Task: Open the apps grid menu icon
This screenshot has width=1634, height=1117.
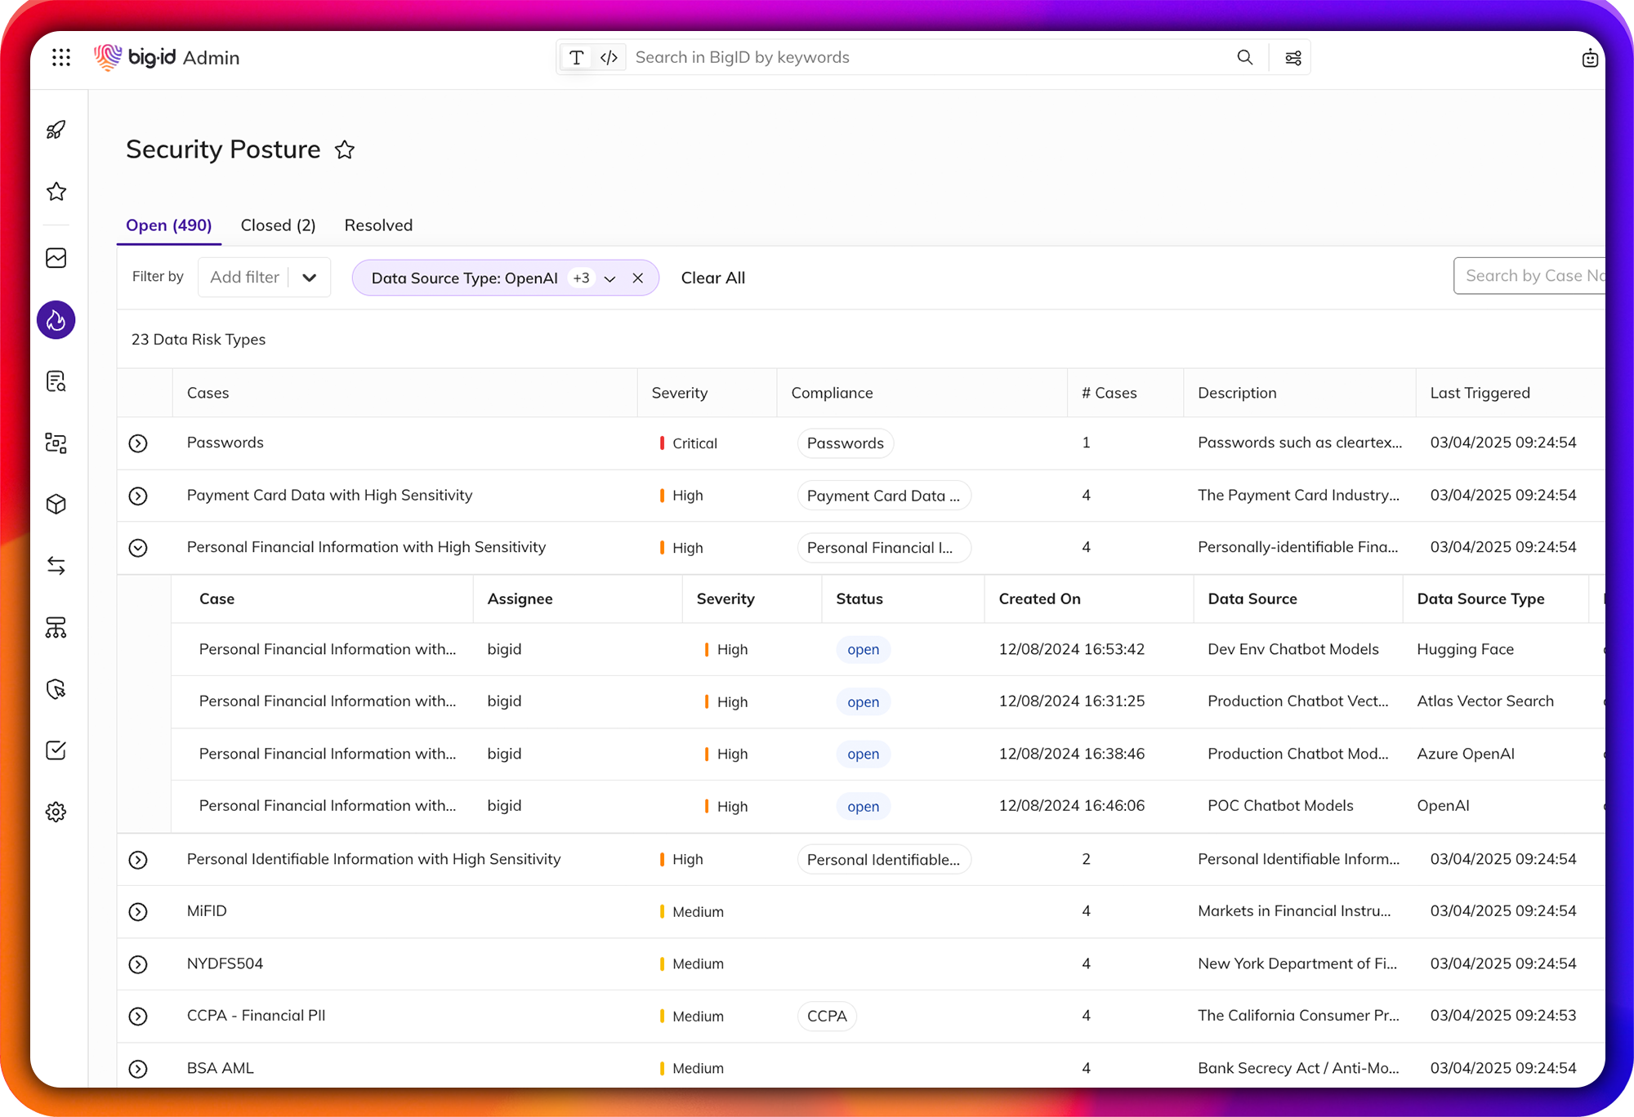Action: (61, 57)
